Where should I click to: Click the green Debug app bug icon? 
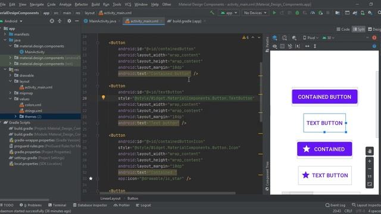tap(297, 12)
